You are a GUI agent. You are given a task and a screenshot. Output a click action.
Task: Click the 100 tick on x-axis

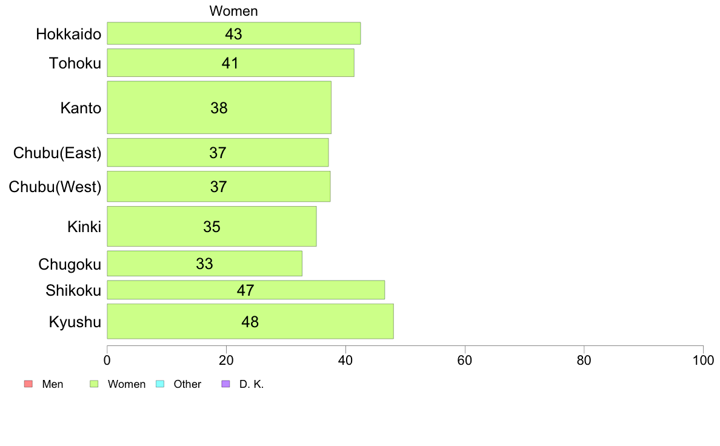pyautogui.click(x=703, y=360)
